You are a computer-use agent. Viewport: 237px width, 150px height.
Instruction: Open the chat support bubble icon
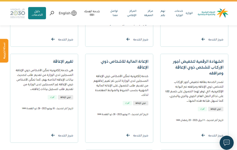226,143
